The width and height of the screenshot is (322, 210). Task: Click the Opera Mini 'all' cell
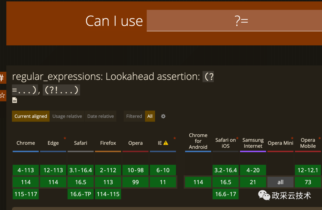tap(280, 182)
